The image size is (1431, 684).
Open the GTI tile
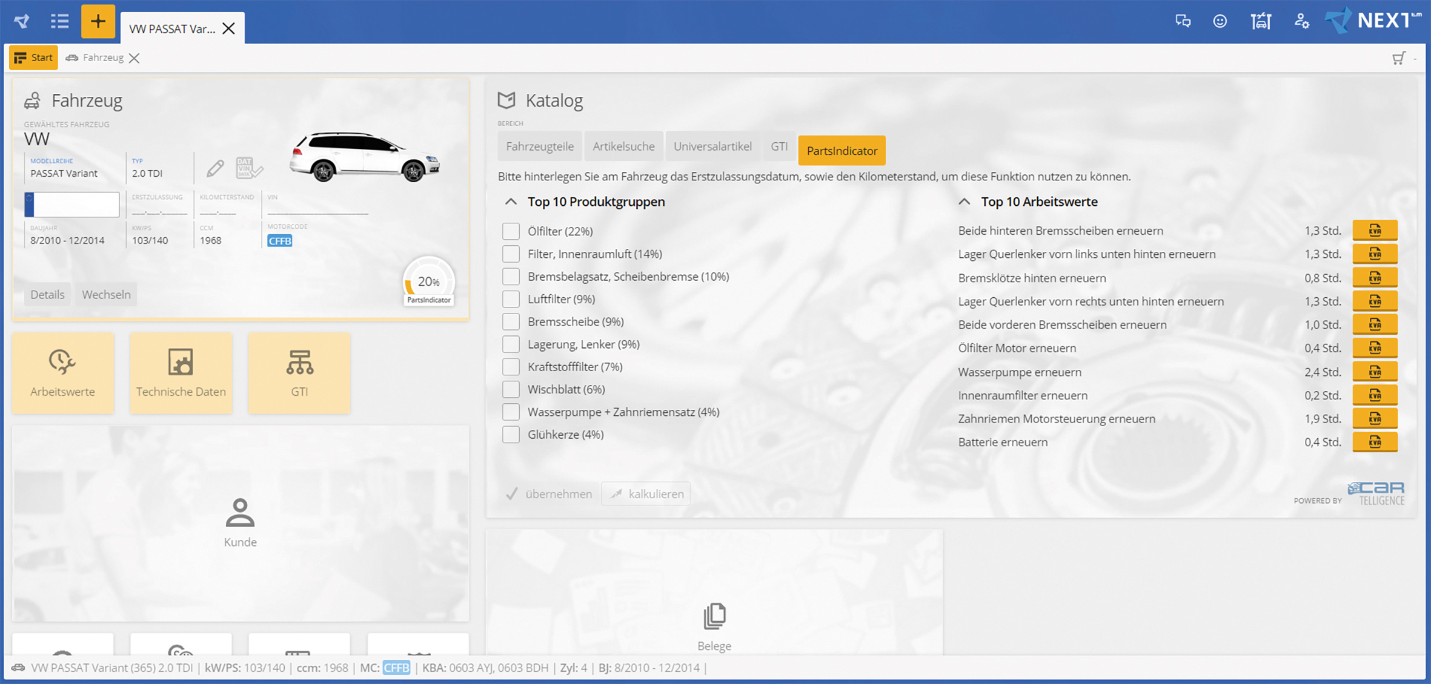[x=299, y=373]
